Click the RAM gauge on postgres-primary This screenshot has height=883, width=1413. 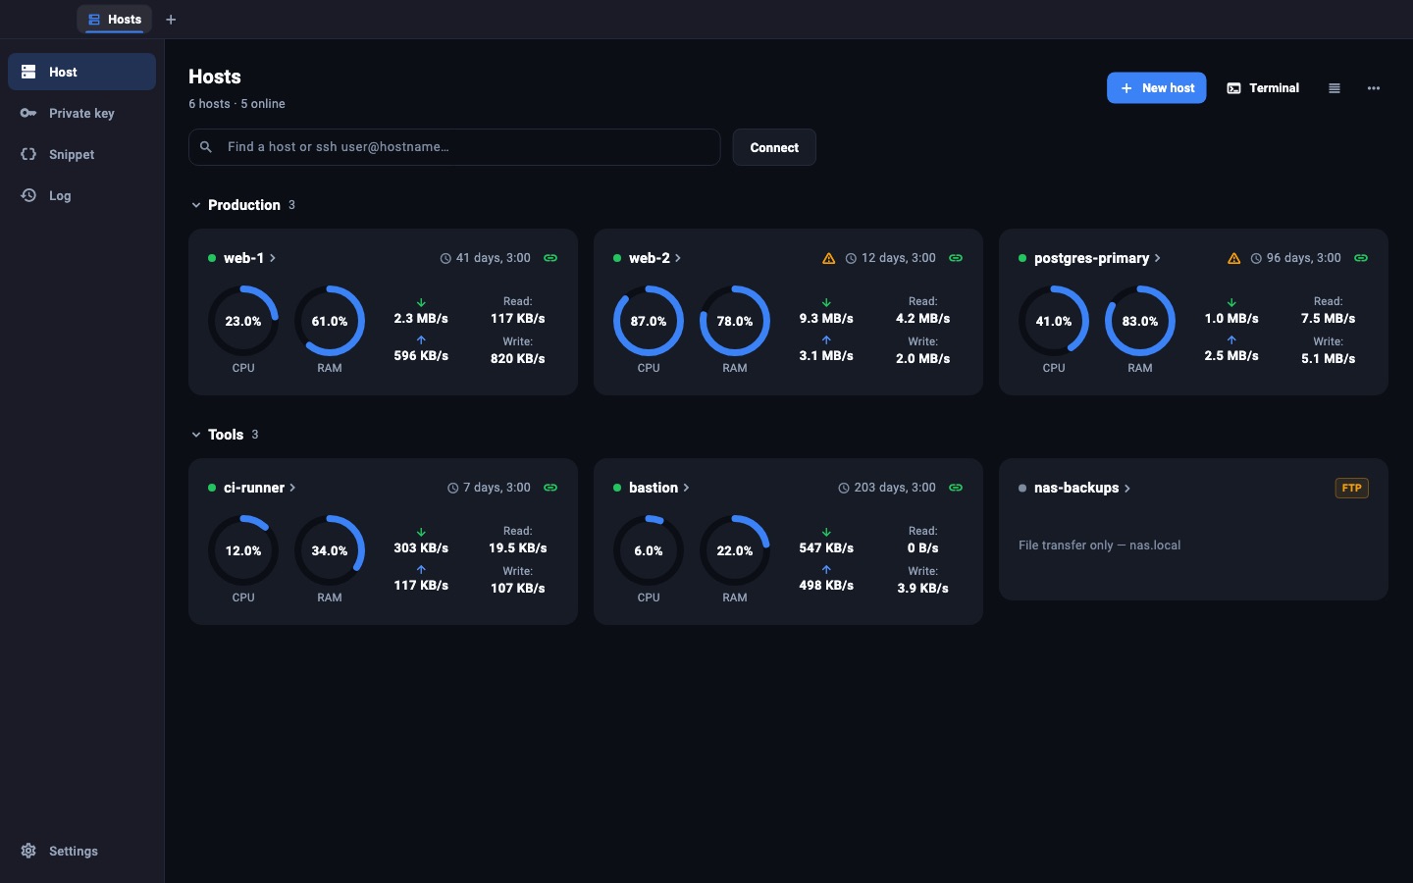tap(1140, 321)
